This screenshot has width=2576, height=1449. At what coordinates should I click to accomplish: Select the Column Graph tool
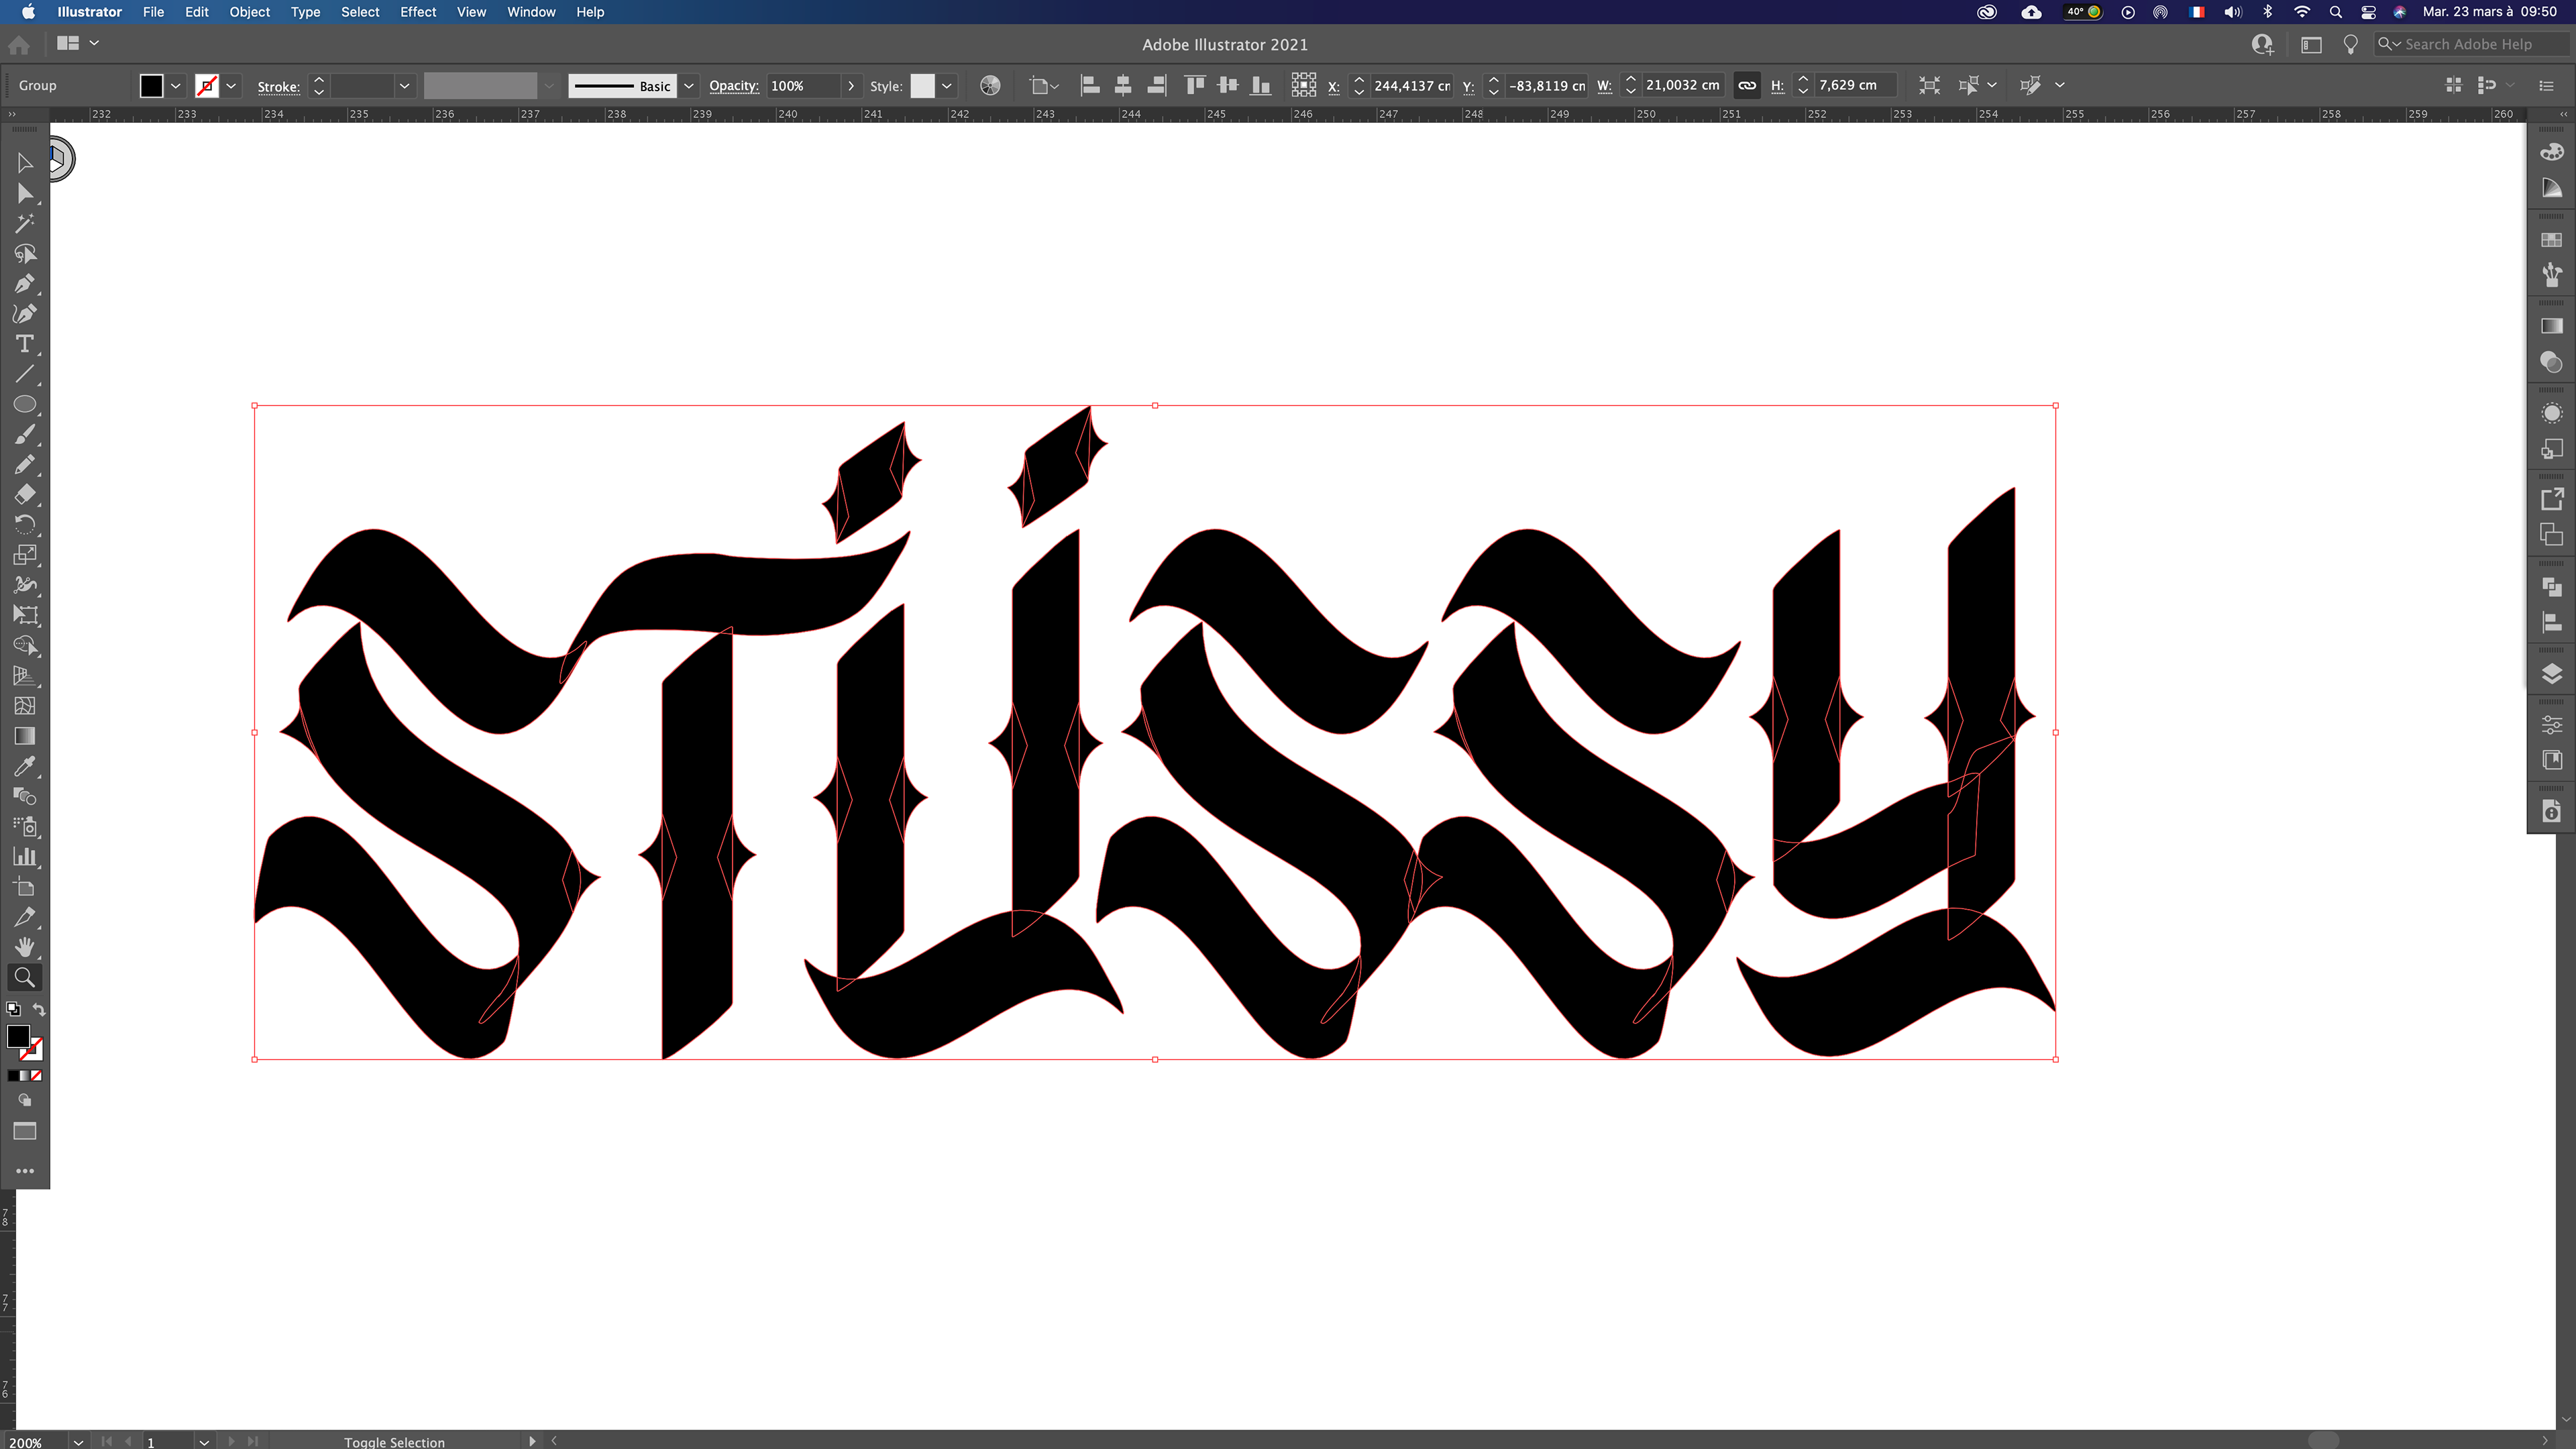25,856
